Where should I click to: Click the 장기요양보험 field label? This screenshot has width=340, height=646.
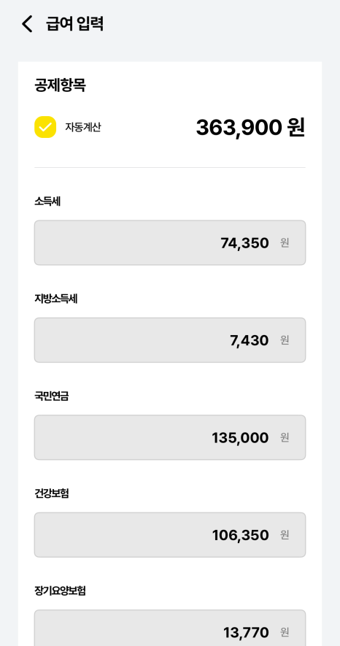[x=60, y=591]
